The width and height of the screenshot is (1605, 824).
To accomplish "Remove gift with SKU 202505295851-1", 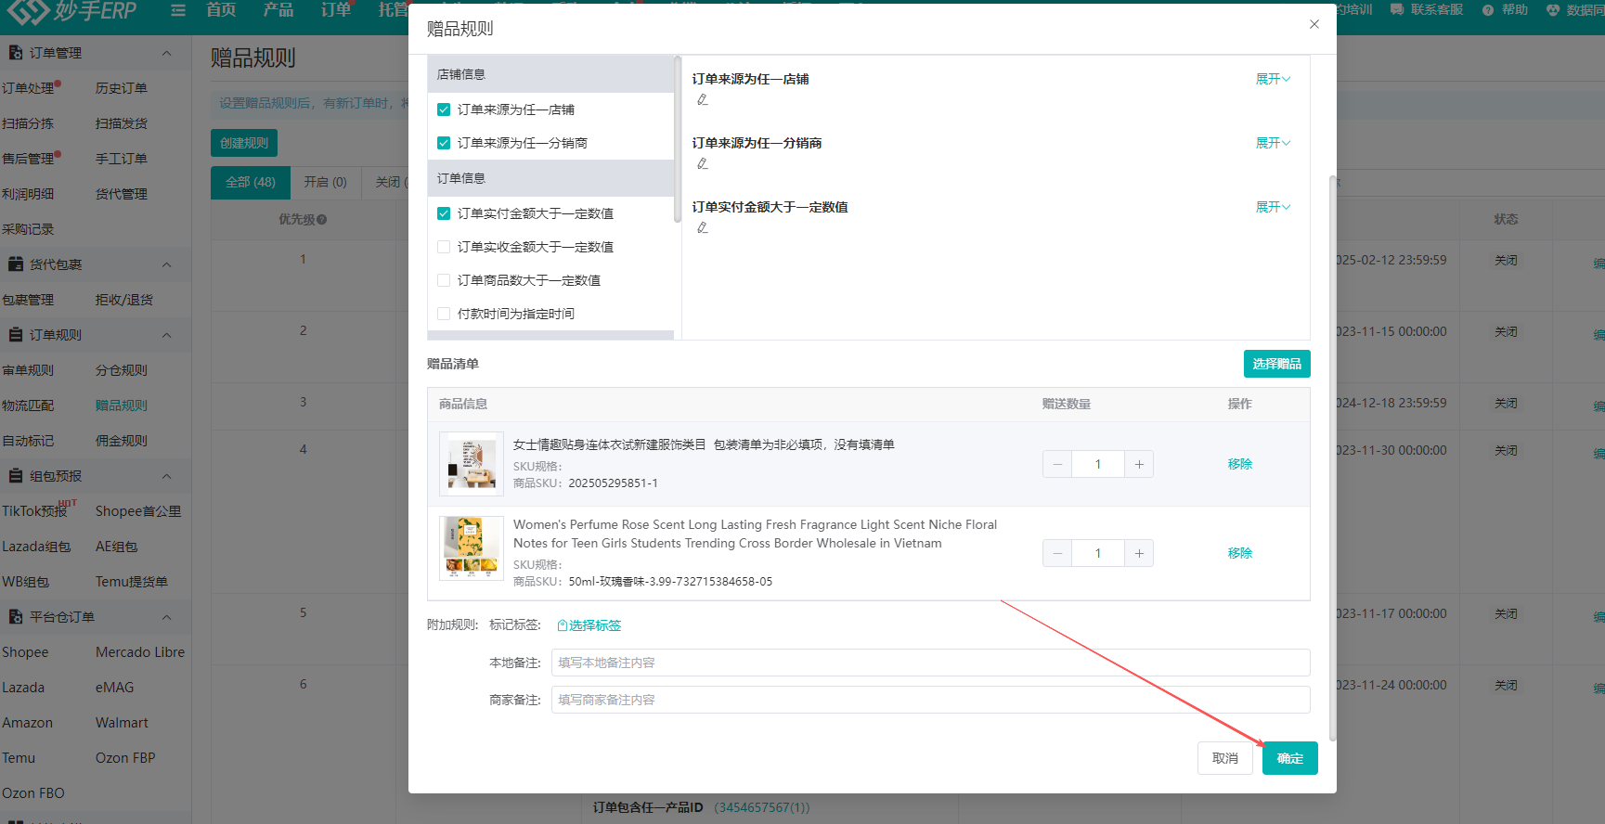I will pos(1240,464).
